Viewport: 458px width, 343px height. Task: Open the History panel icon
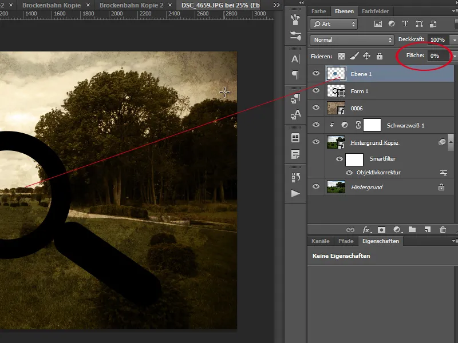[x=295, y=177]
